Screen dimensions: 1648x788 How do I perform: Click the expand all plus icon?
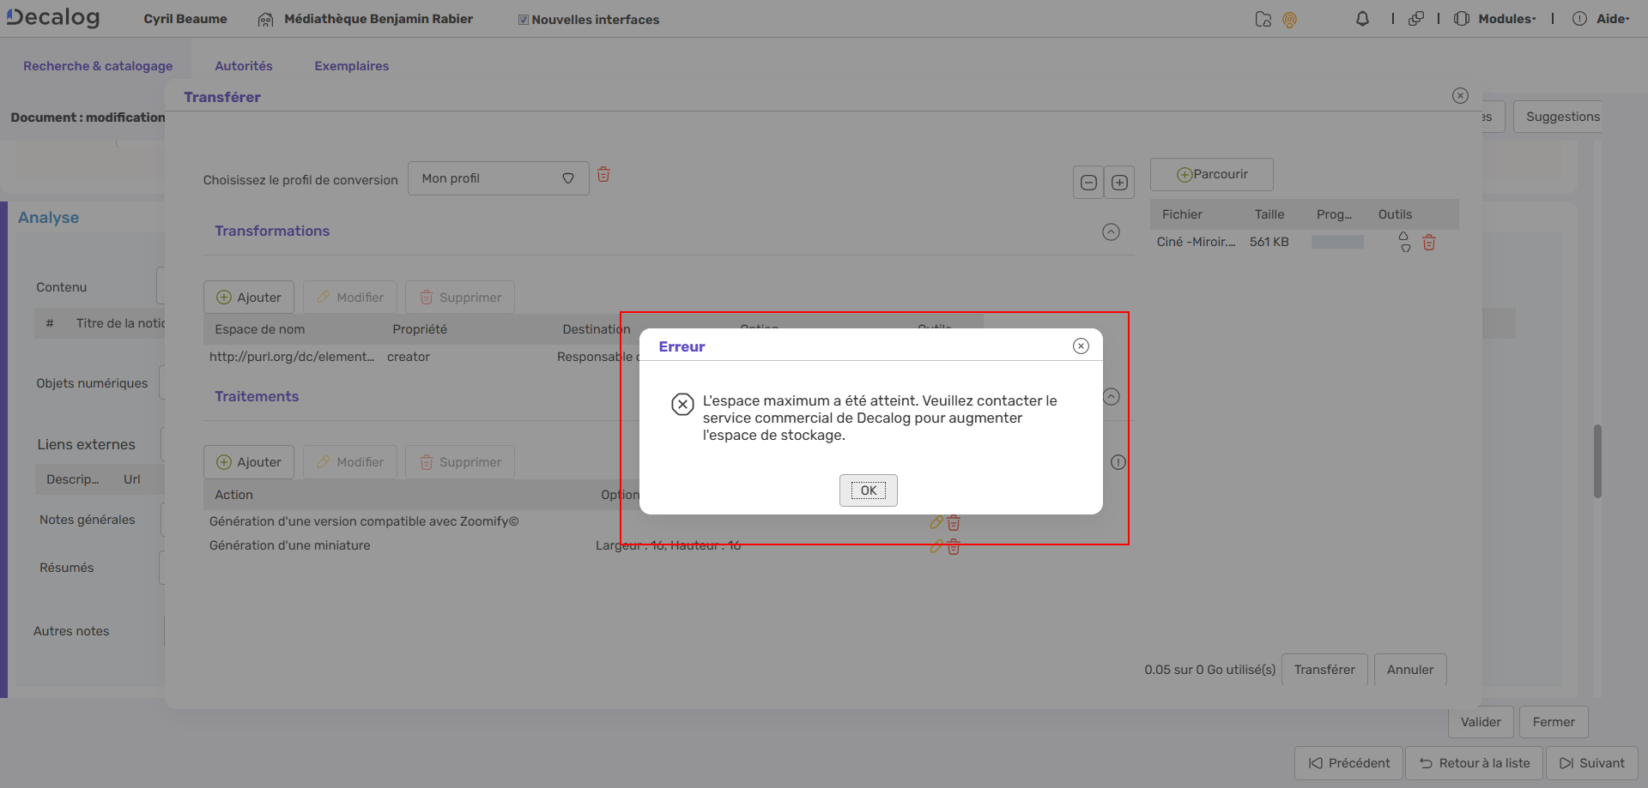1119,183
